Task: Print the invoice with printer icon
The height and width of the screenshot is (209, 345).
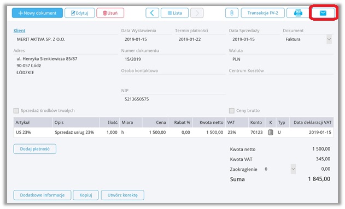Action: pos(298,13)
